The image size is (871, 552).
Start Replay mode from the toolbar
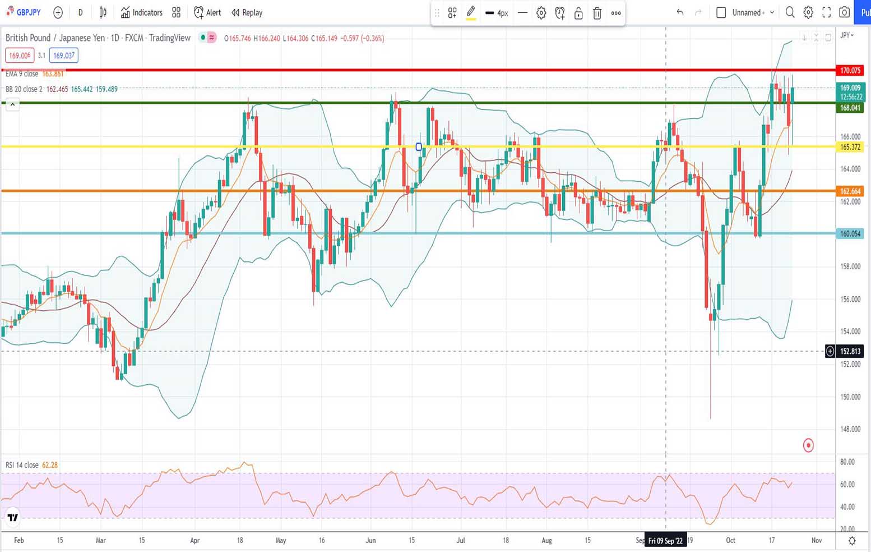(247, 12)
